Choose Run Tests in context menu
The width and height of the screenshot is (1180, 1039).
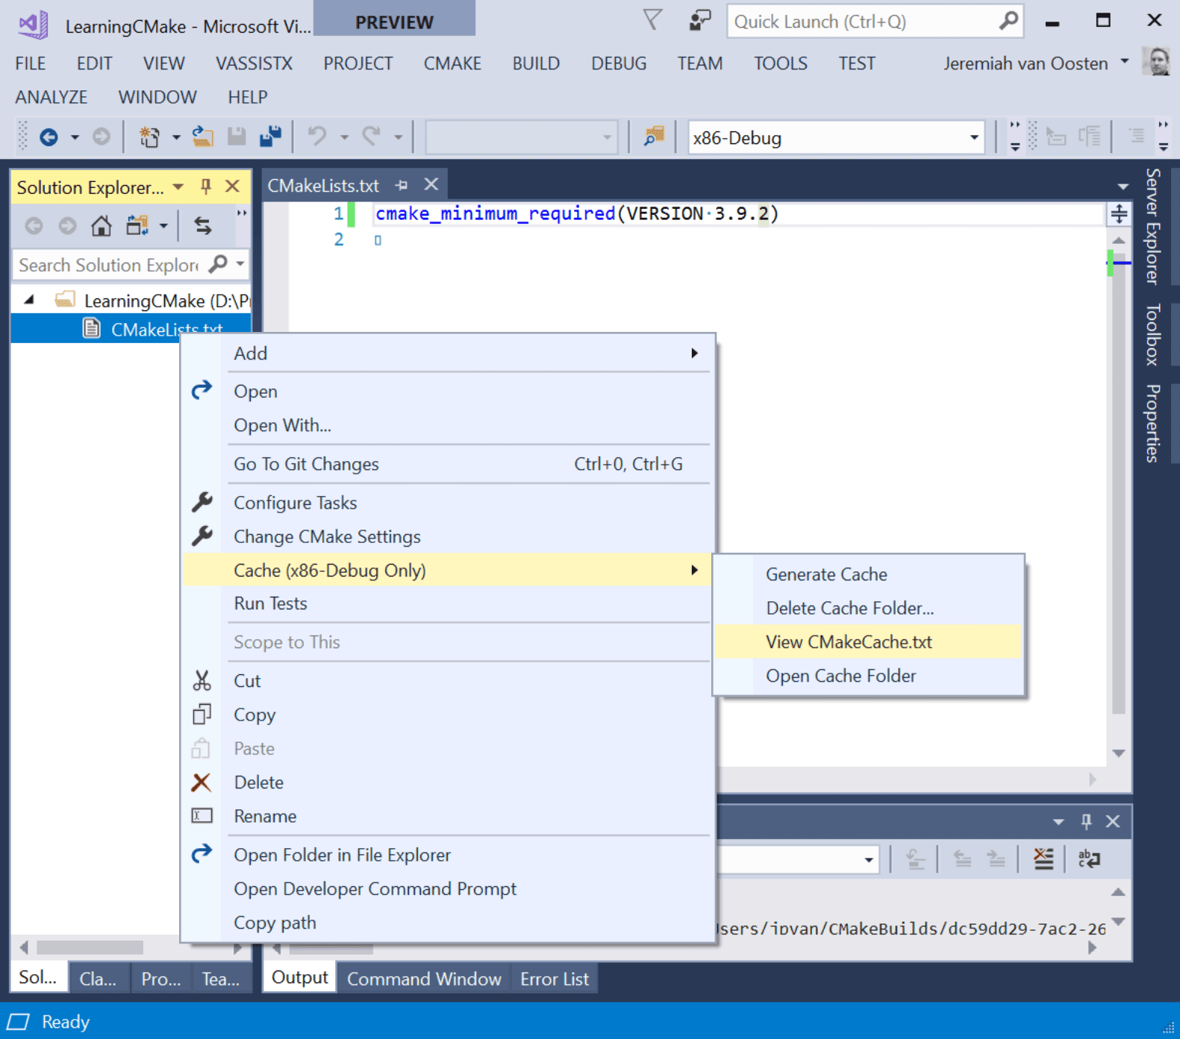446,603
